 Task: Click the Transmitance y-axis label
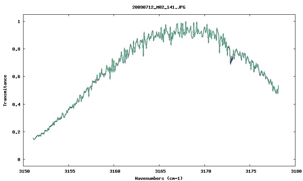point(5,90)
